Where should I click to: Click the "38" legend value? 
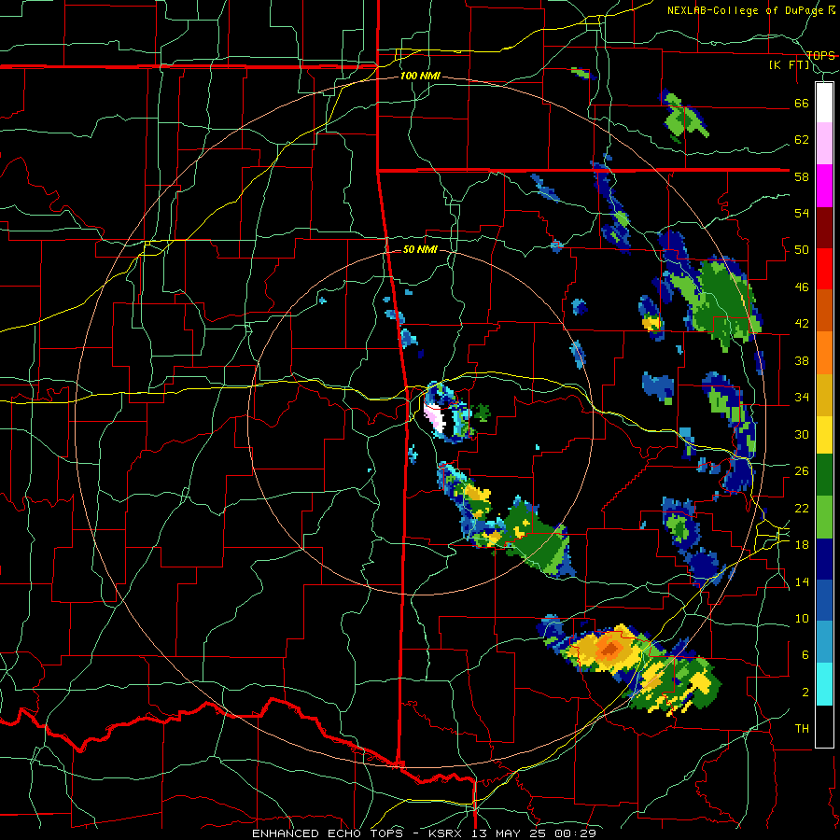pyautogui.click(x=802, y=360)
